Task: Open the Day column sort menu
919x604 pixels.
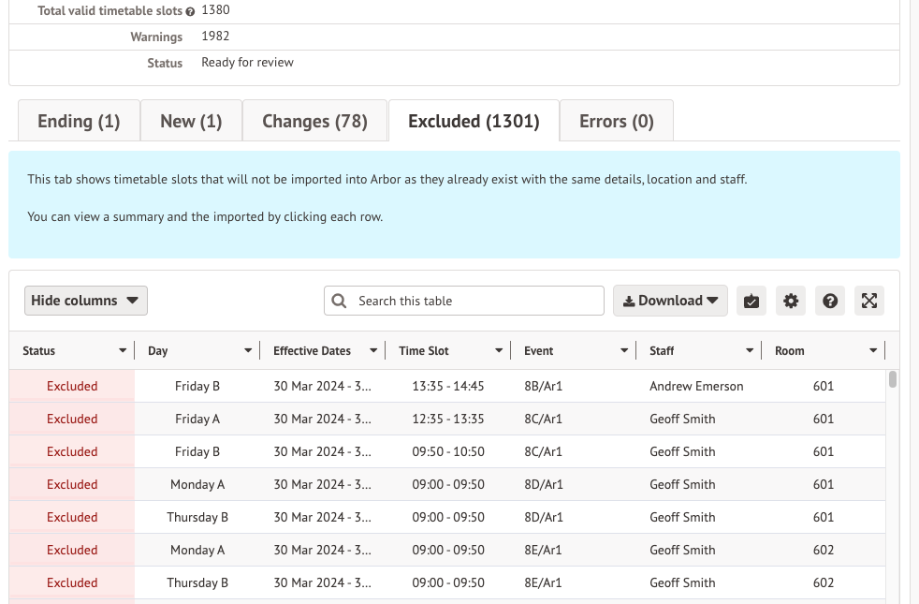Action: [x=248, y=351]
